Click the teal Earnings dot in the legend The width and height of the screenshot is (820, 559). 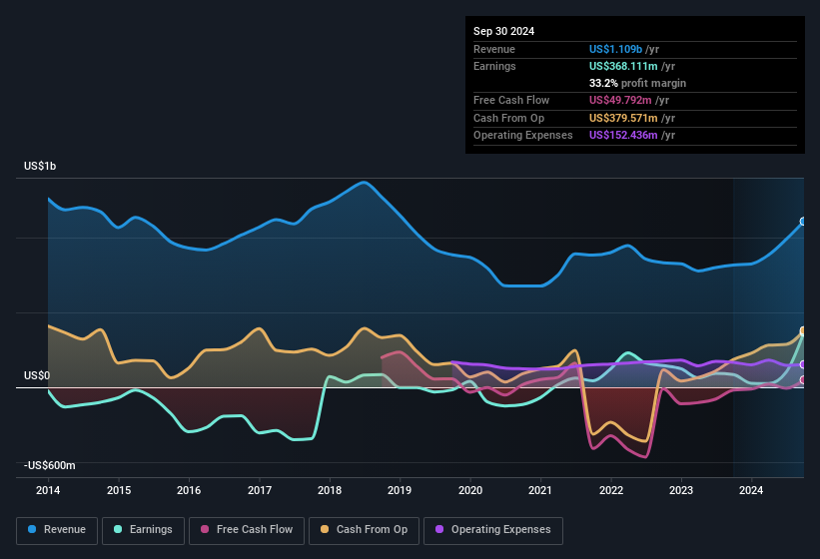(119, 530)
